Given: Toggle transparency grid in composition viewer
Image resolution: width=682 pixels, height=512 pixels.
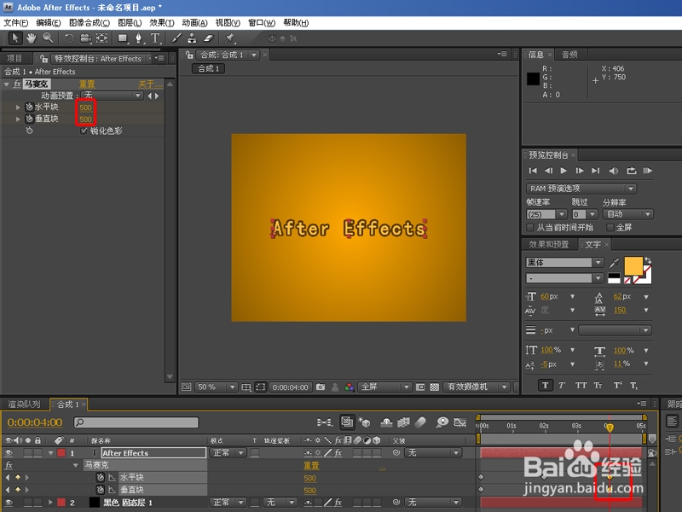Looking at the screenshot, I should click(x=434, y=387).
